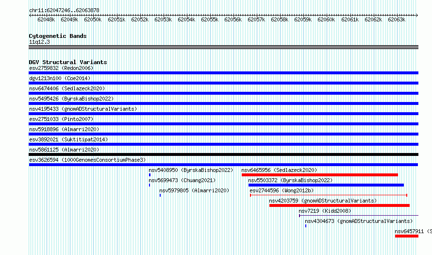Select the thin purple line under nsv7219 (Kidd2008)
Viewport: 432px width, 255px height.
click(x=359, y=216)
